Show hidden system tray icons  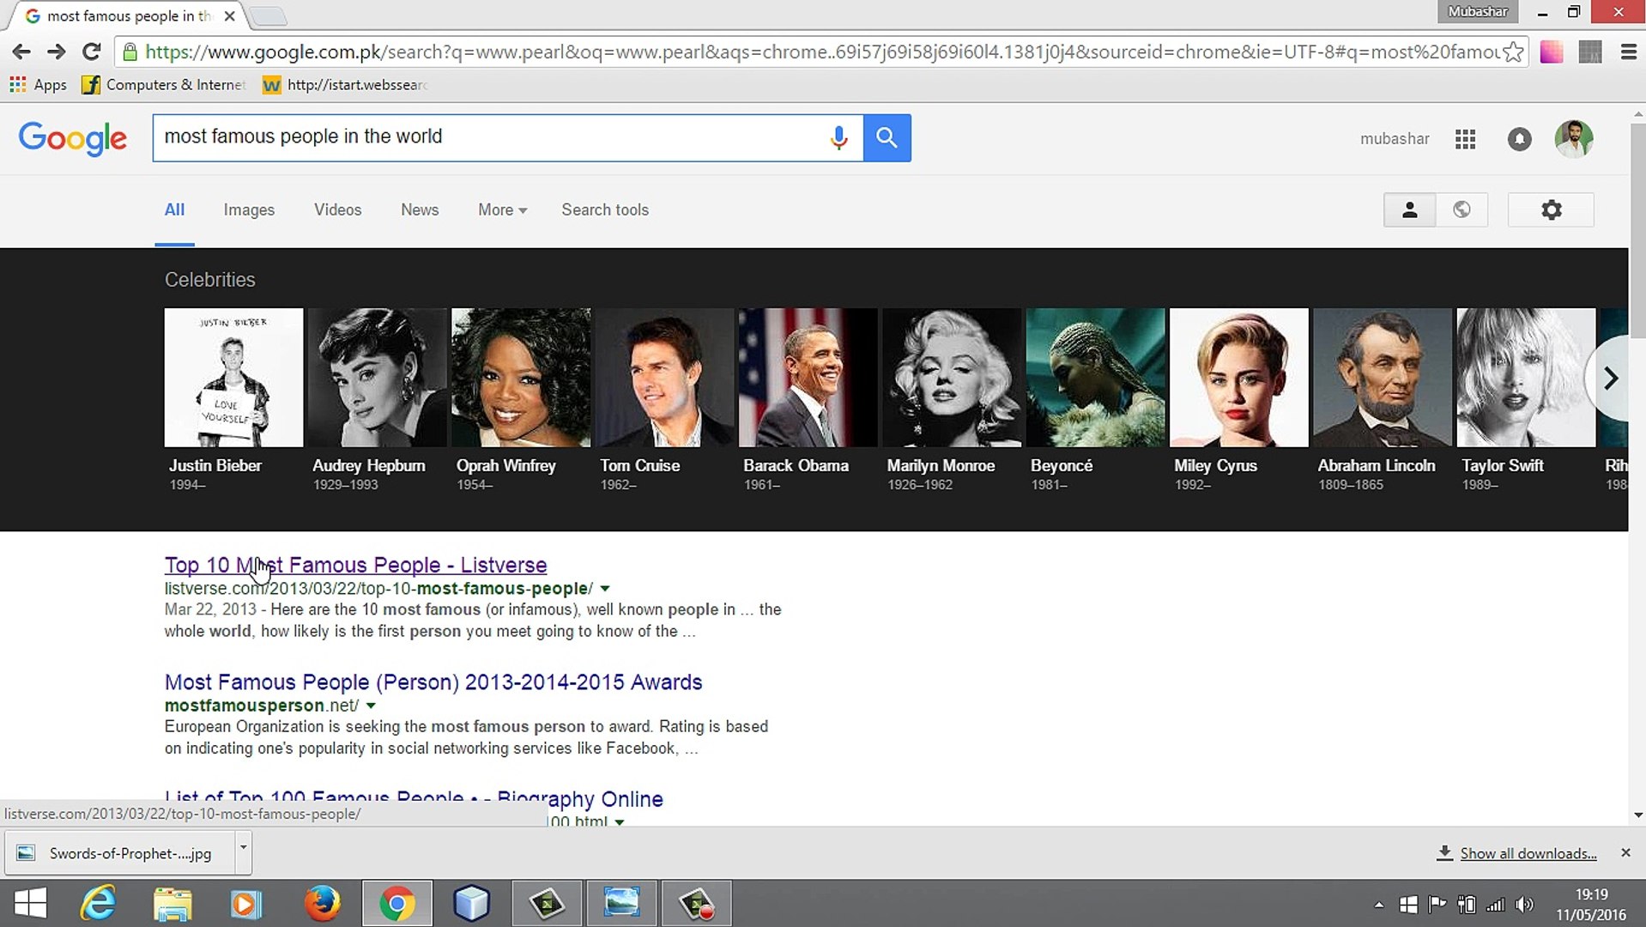coord(1378,905)
